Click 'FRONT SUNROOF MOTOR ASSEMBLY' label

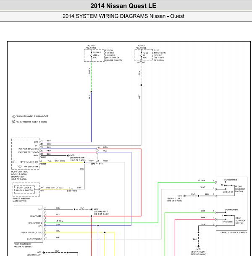point(23,245)
